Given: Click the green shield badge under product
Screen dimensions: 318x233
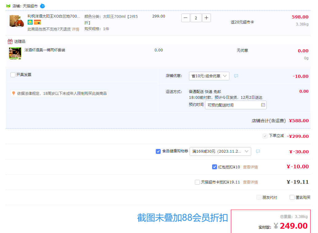Looking at the screenshot, I should [x=30, y=22].
